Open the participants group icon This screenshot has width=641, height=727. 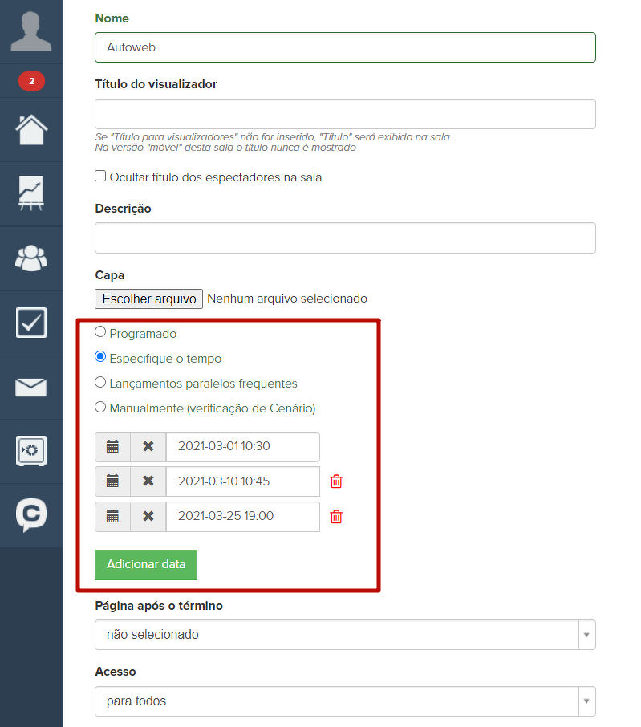tap(31, 258)
